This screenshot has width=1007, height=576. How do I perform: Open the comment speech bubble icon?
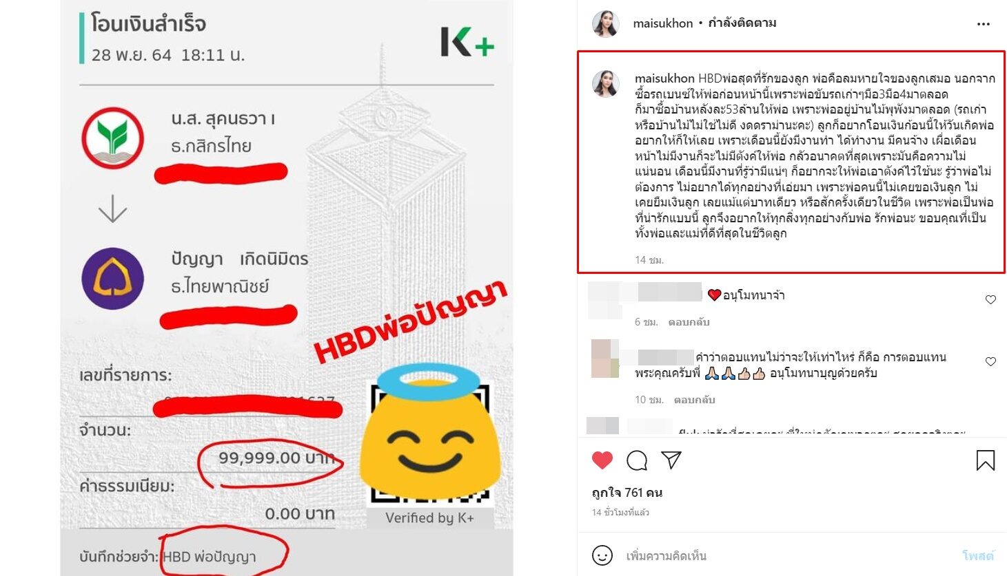tap(637, 460)
